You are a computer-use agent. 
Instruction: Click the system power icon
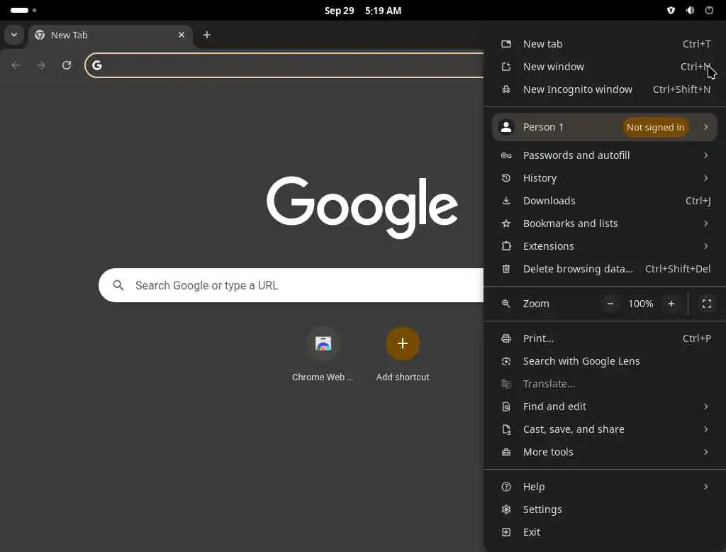pos(709,10)
